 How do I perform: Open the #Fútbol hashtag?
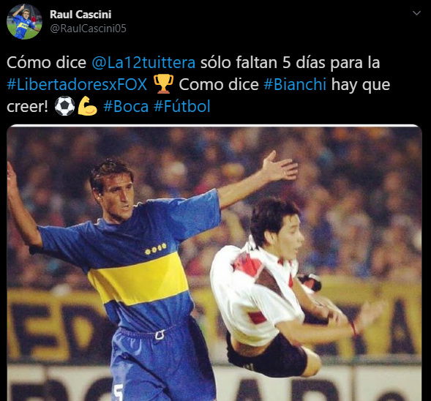click(x=182, y=106)
